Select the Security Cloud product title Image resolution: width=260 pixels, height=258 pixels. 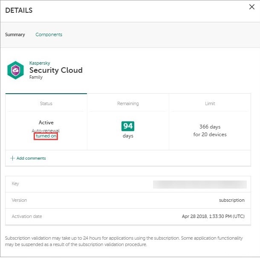tap(56, 70)
